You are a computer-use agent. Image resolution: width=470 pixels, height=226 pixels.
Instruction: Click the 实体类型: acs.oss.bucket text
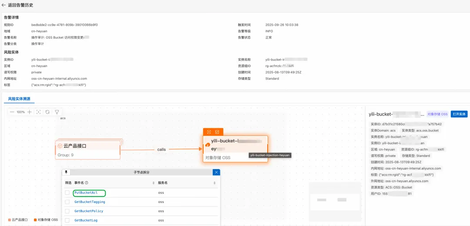420,130
